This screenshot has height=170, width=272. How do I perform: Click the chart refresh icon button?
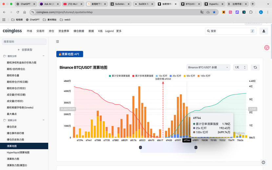pos(255,67)
